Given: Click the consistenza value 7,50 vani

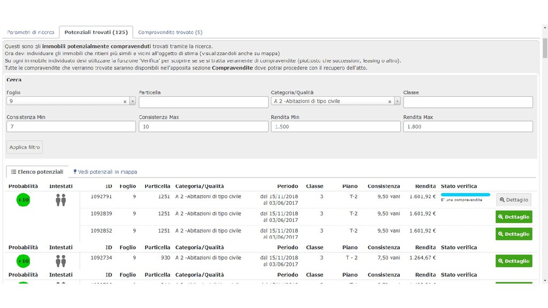Looking at the screenshot, I should pyautogui.click(x=389, y=258).
